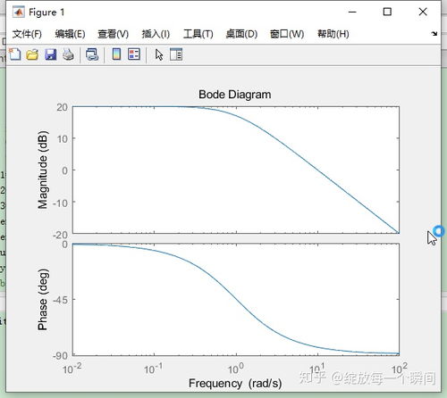Viewport: 447px width, 398px height.
Task: Open a file with the folder icon
Action: pyautogui.click(x=32, y=54)
